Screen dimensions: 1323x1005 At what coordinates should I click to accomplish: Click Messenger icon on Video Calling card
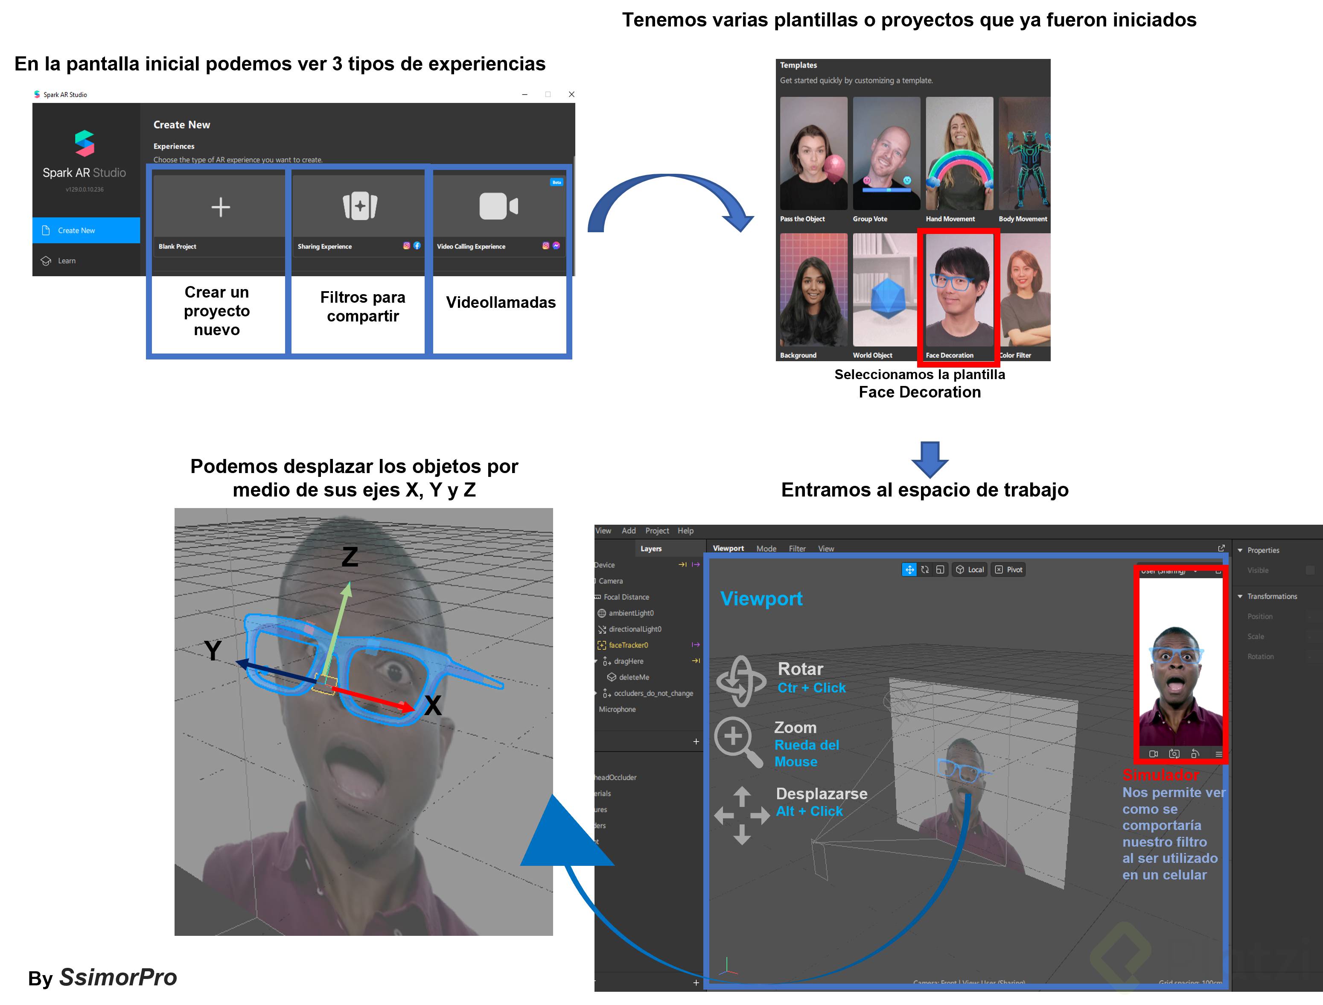[556, 246]
